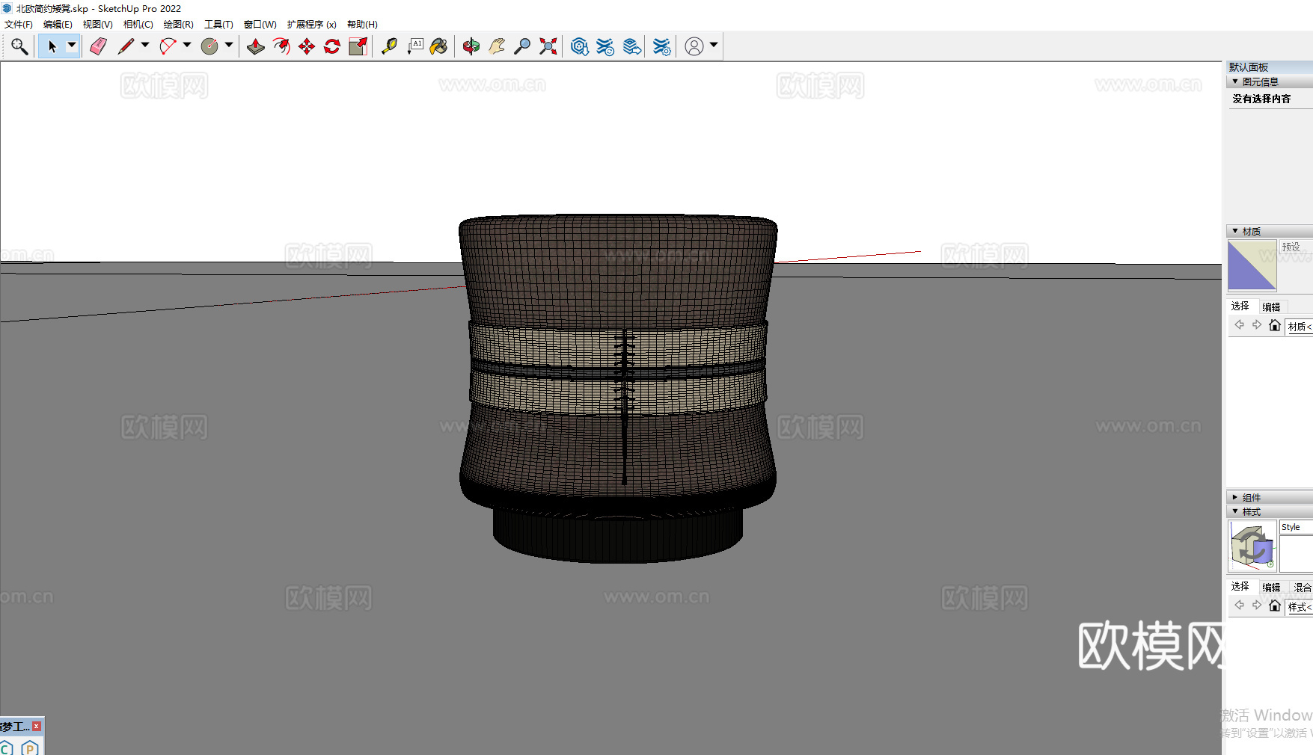Click styles panel home icon
This screenshot has width=1313, height=755.
pos(1275,605)
